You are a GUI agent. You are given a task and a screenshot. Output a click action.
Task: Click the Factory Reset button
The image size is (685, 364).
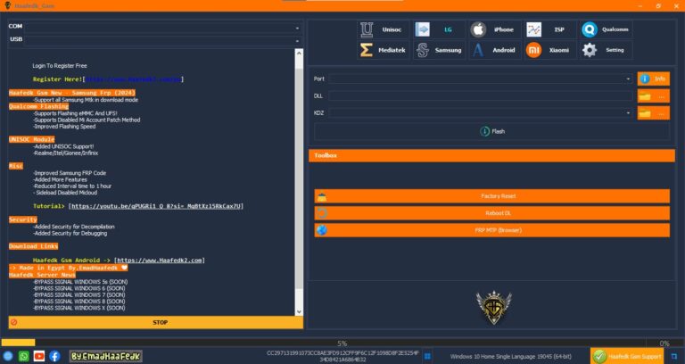click(x=491, y=196)
